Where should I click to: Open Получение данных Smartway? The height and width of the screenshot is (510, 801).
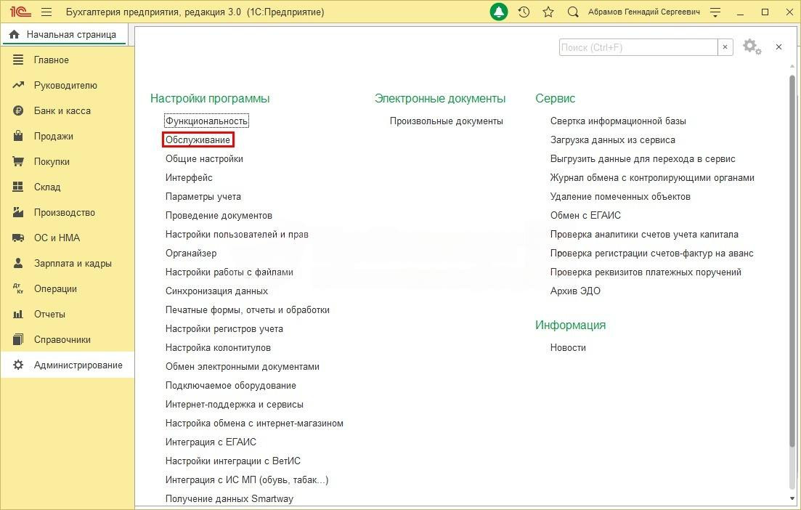click(229, 499)
